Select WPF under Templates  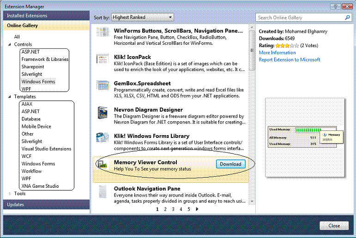(x=26, y=179)
